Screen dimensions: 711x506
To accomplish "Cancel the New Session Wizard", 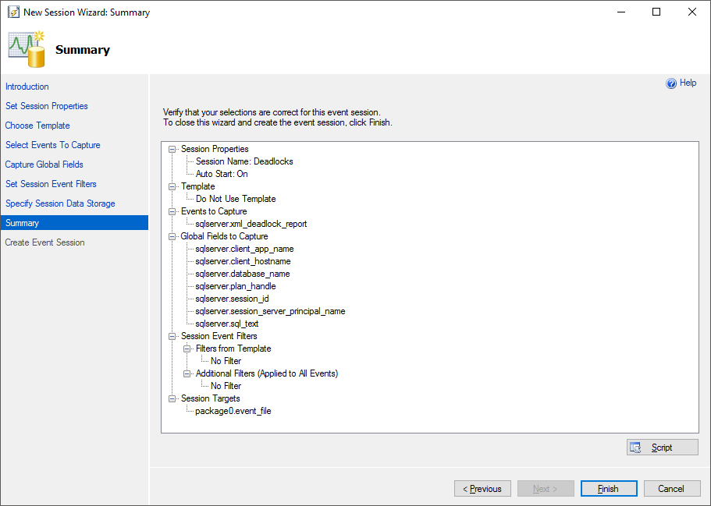I will [x=671, y=489].
